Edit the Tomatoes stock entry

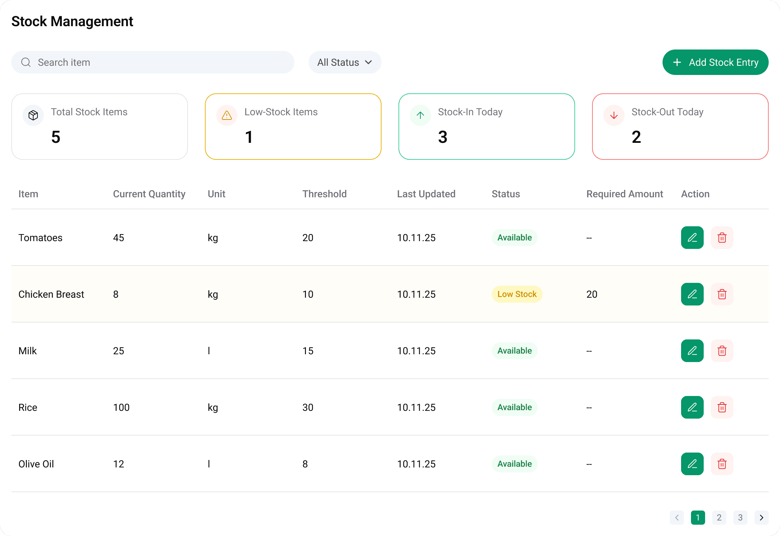pyautogui.click(x=692, y=238)
